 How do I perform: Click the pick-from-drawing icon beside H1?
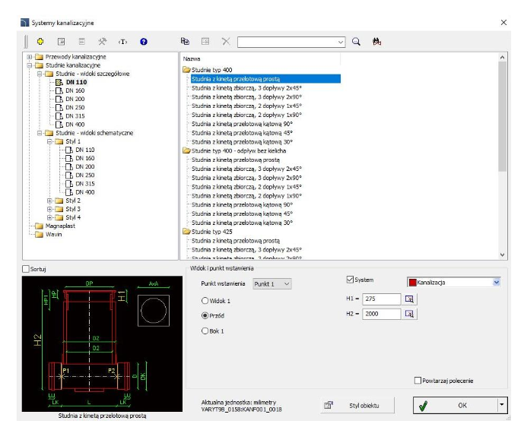coord(409,299)
